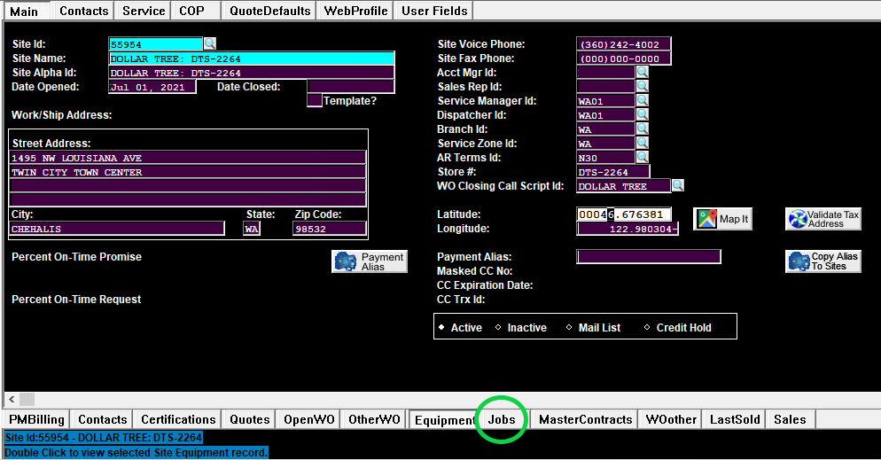The width and height of the screenshot is (881, 460).
Task: Open the LastSold tab
Action: [x=735, y=419]
